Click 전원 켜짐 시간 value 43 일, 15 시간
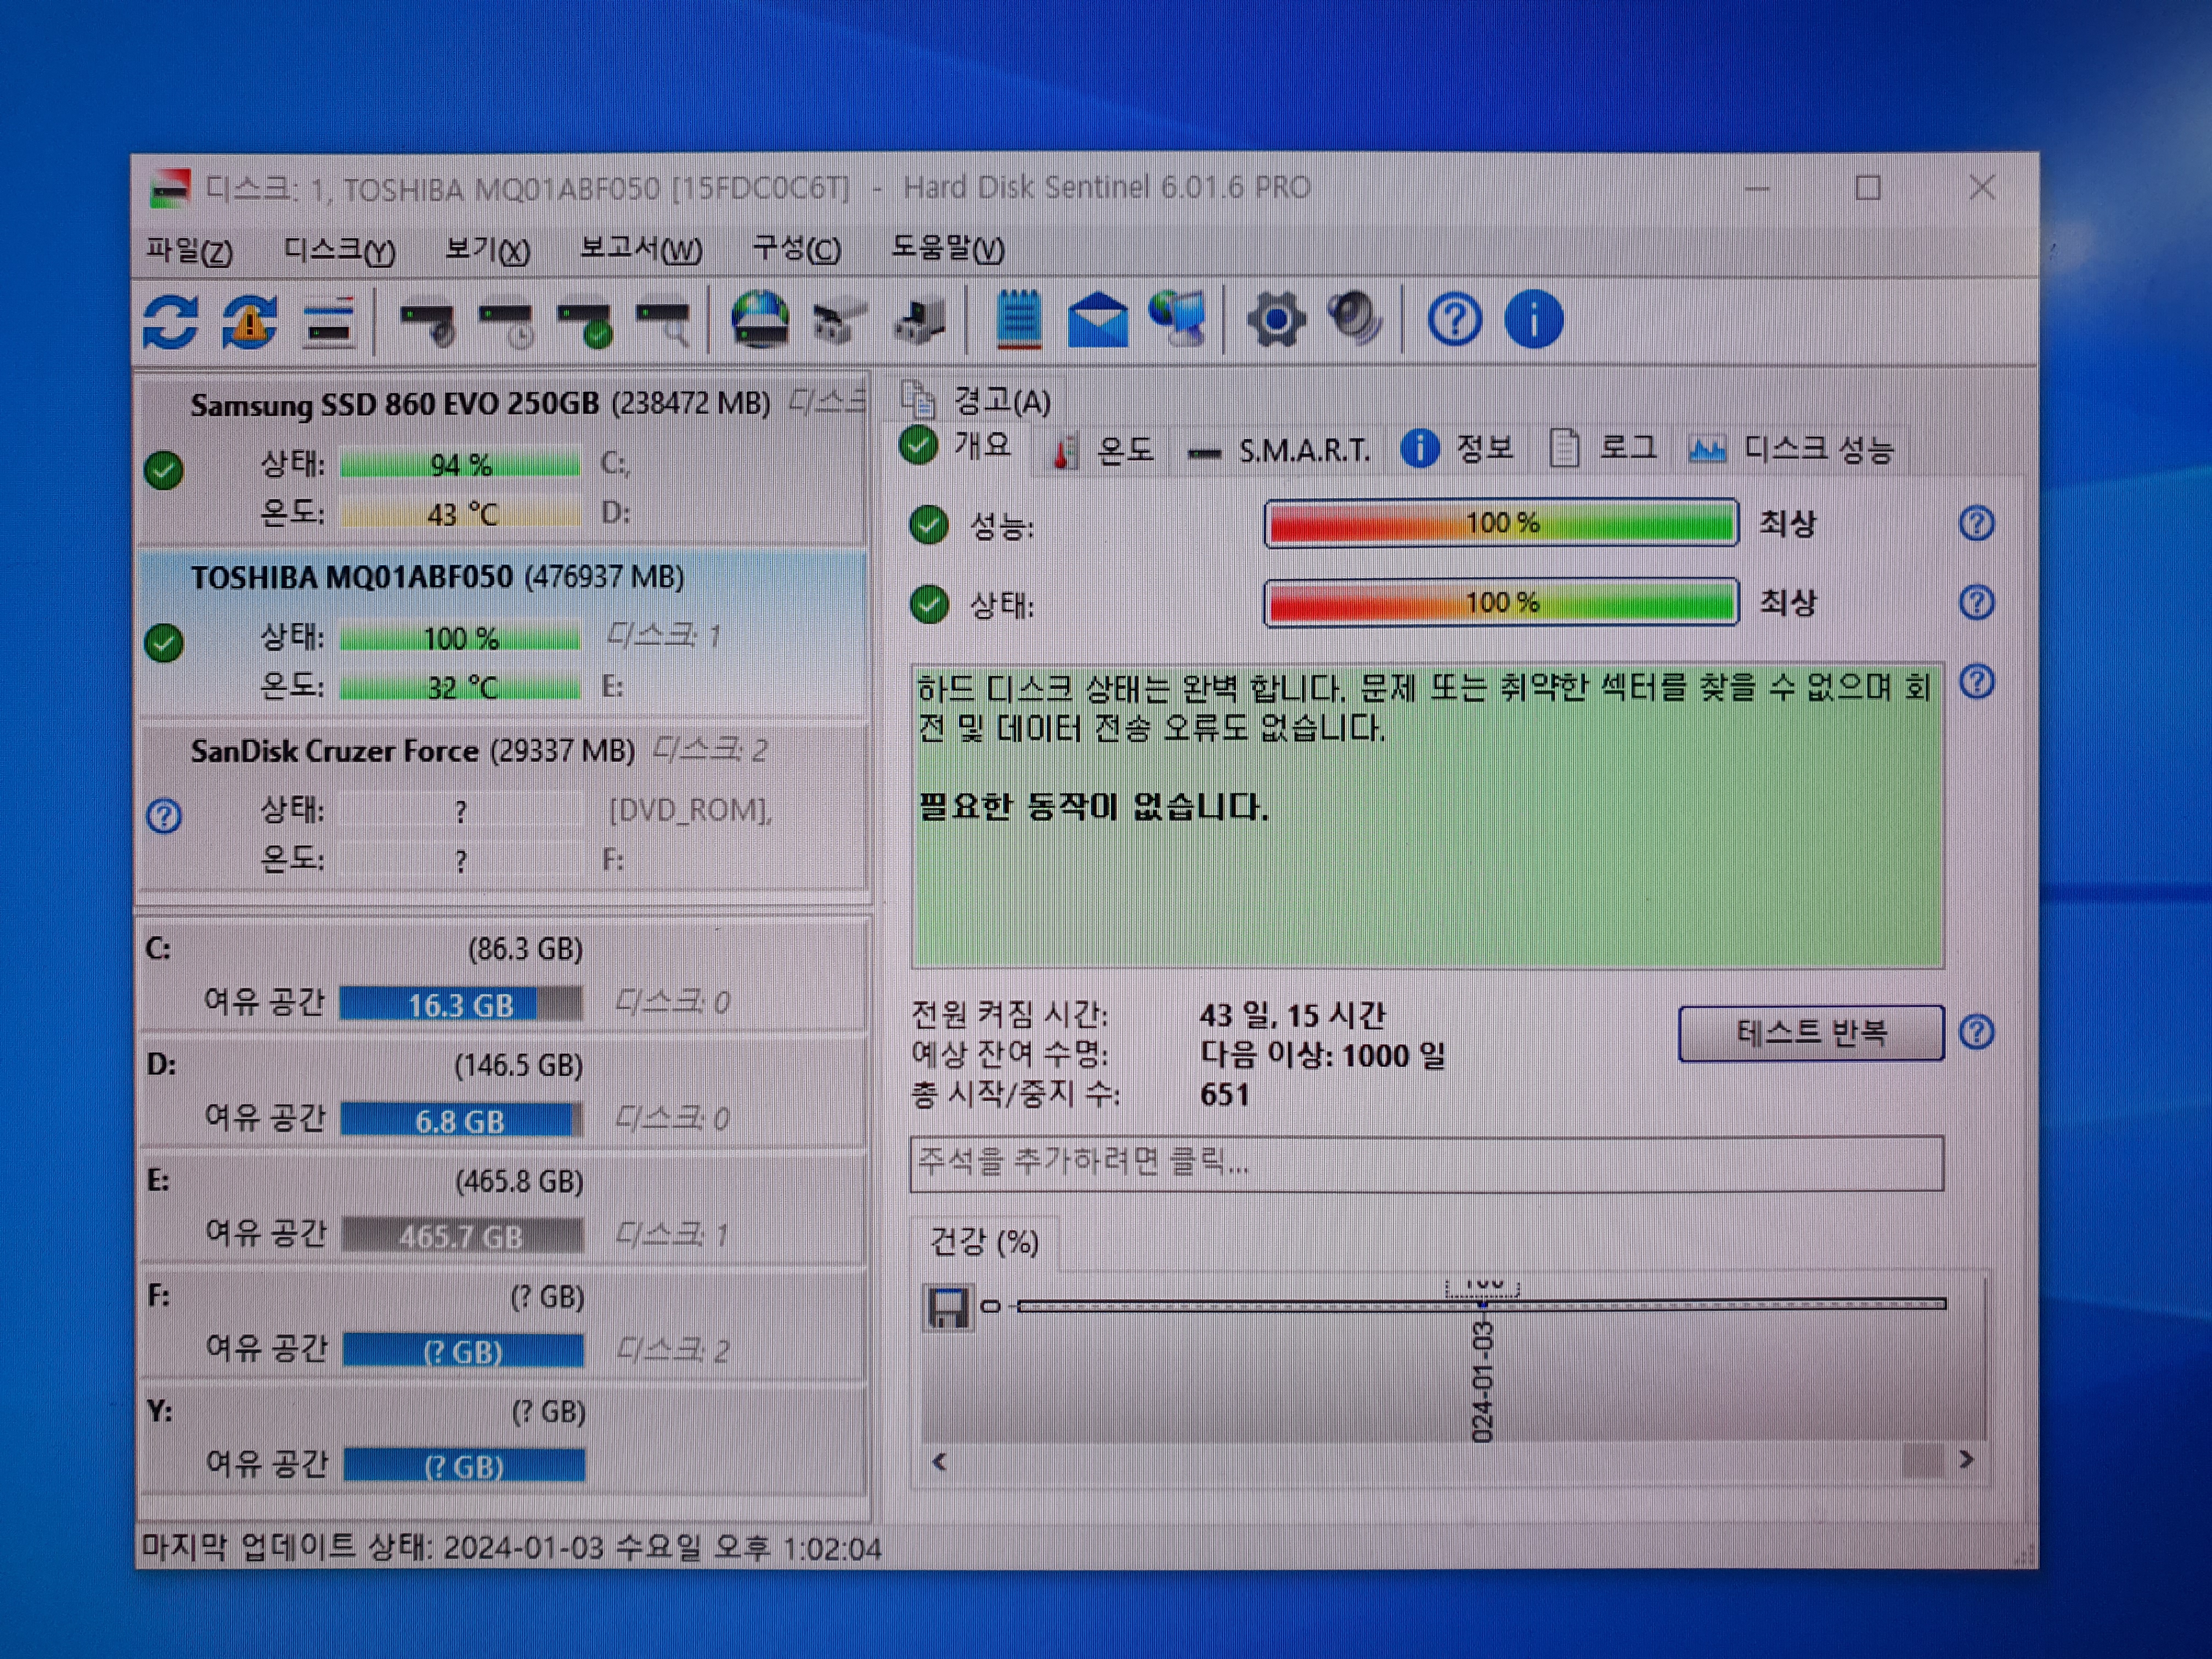Viewport: 2212px width, 1659px height. click(x=1293, y=1015)
